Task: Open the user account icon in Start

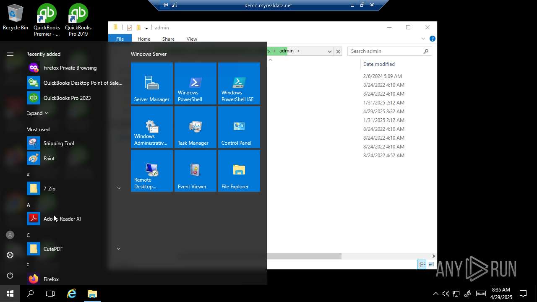Action: pyautogui.click(x=10, y=235)
